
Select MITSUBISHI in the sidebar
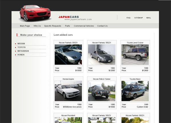[x=23, y=51]
